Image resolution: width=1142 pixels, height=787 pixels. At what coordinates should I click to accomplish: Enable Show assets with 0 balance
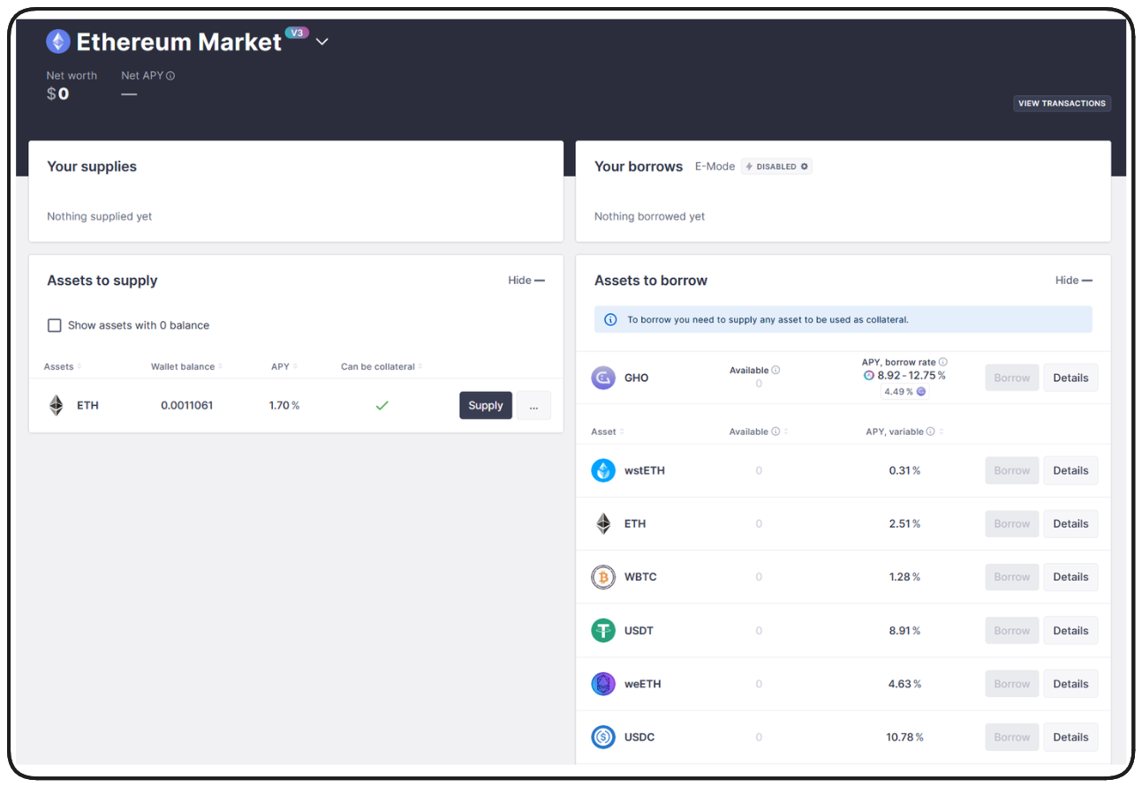[x=55, y=326]
